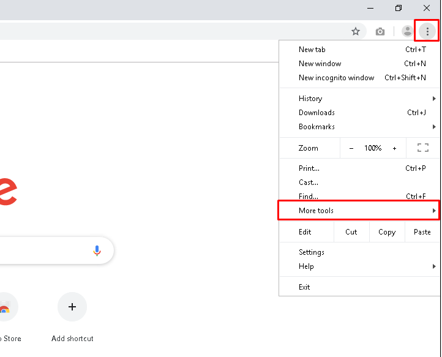Open Settings from the menu
442x357 pixels.
click(x=360, y=252)
